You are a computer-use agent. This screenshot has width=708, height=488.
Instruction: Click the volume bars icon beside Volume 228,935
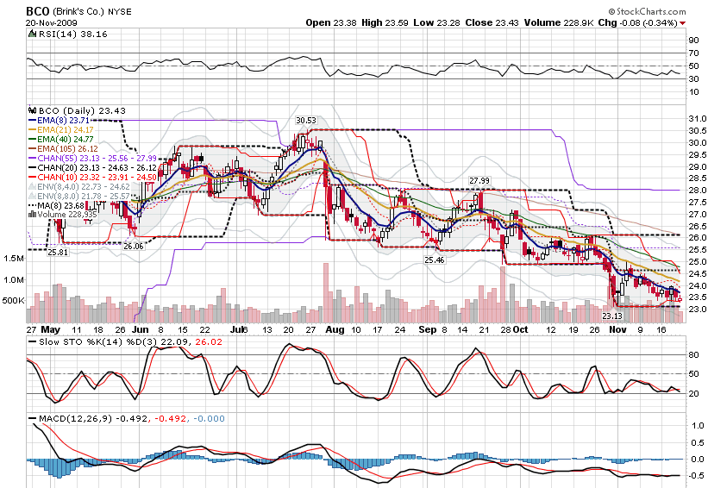pos(32,215)
